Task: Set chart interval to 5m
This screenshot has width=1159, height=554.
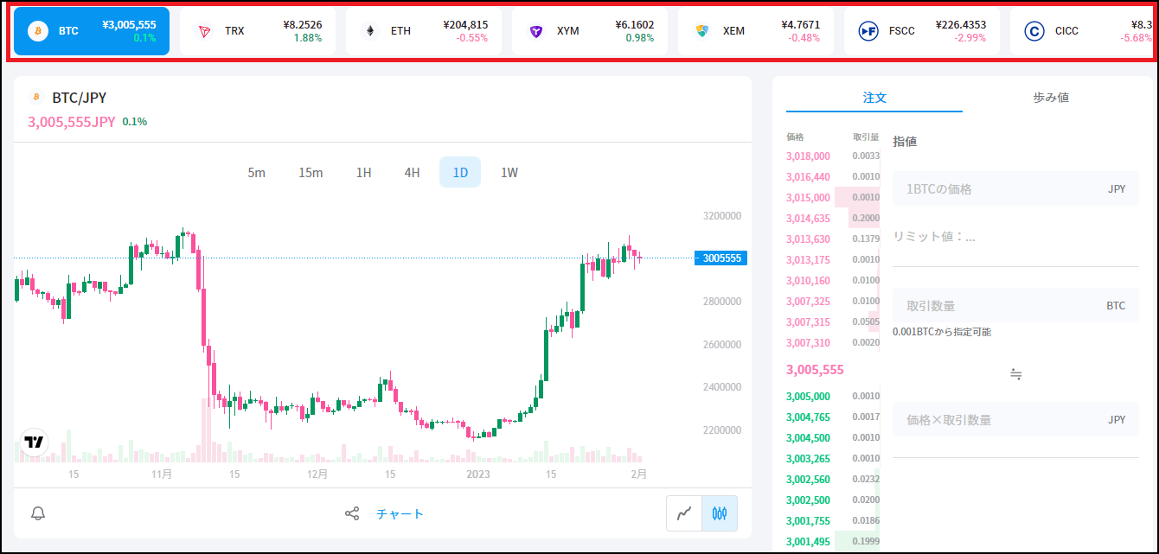Action: 257,173
